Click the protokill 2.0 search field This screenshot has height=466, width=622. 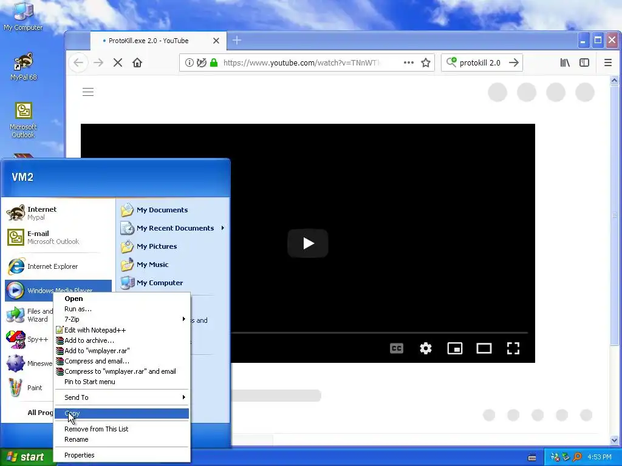tap(482, 62)
